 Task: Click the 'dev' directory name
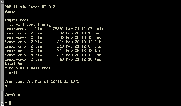(98, 38)
